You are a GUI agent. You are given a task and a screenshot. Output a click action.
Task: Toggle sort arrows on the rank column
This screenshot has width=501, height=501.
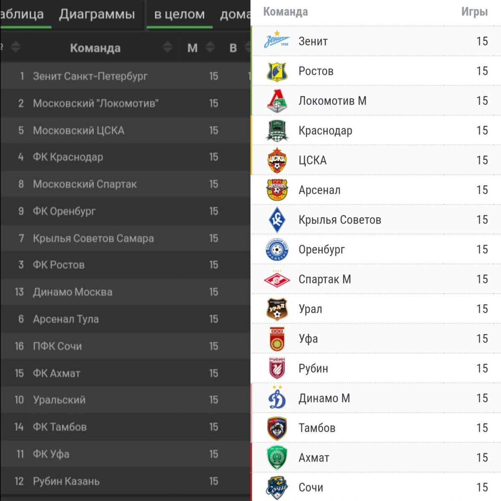click(15, 47)
